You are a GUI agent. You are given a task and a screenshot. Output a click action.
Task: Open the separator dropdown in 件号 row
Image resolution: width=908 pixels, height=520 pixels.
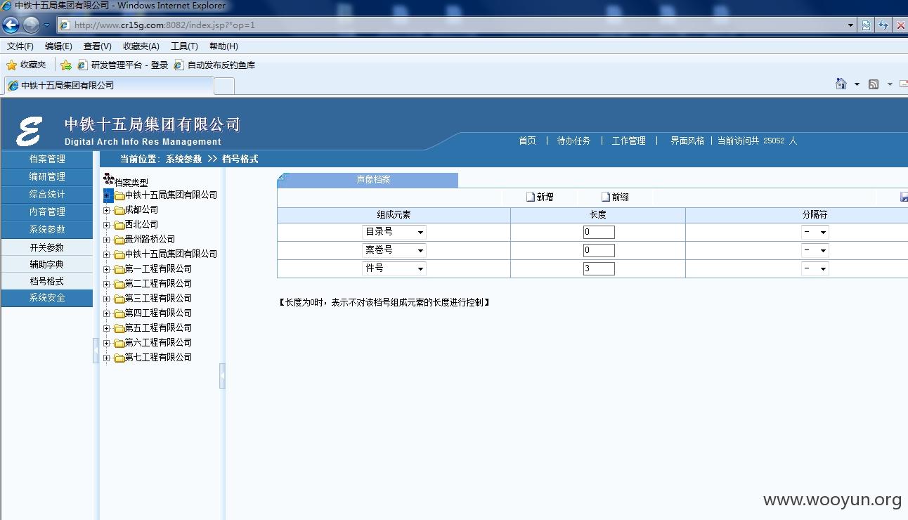click(815, 268)
